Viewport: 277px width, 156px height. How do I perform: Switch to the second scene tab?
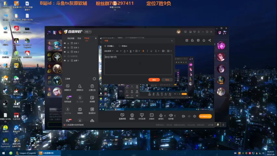[79, 38]
